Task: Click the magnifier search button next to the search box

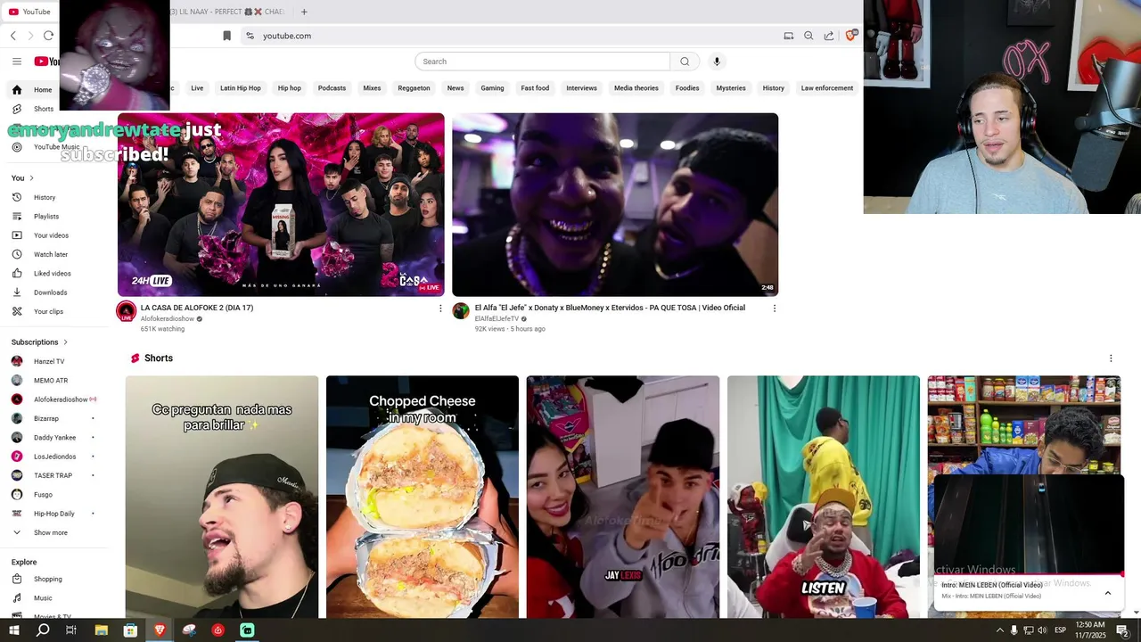Action: 685,62
